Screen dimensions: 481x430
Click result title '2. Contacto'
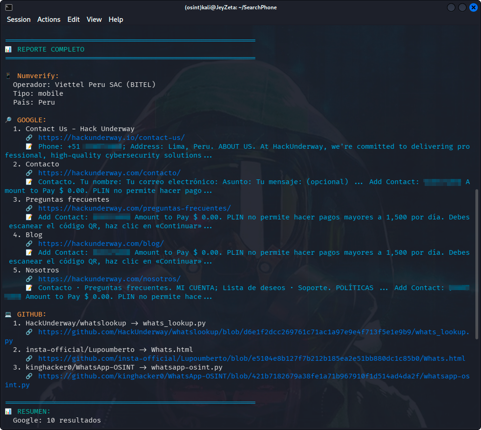coord(36,164)
